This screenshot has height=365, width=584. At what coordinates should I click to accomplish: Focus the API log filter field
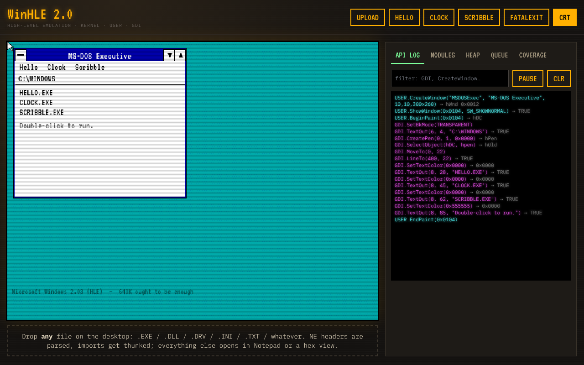[450, 78]
